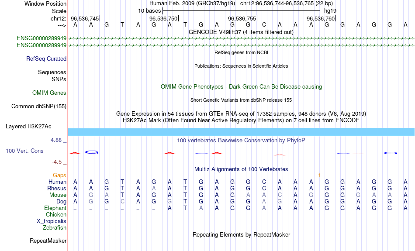Click the faded A mismatch in the Rhesus row
The width and height of the screenshot is (415, 251).
154,188
